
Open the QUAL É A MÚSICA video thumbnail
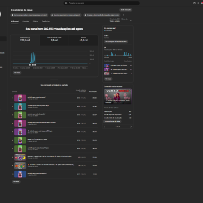tap(118, 96)
